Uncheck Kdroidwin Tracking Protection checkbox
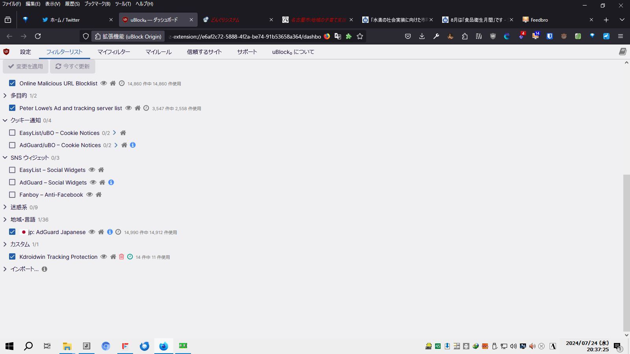 12,256
